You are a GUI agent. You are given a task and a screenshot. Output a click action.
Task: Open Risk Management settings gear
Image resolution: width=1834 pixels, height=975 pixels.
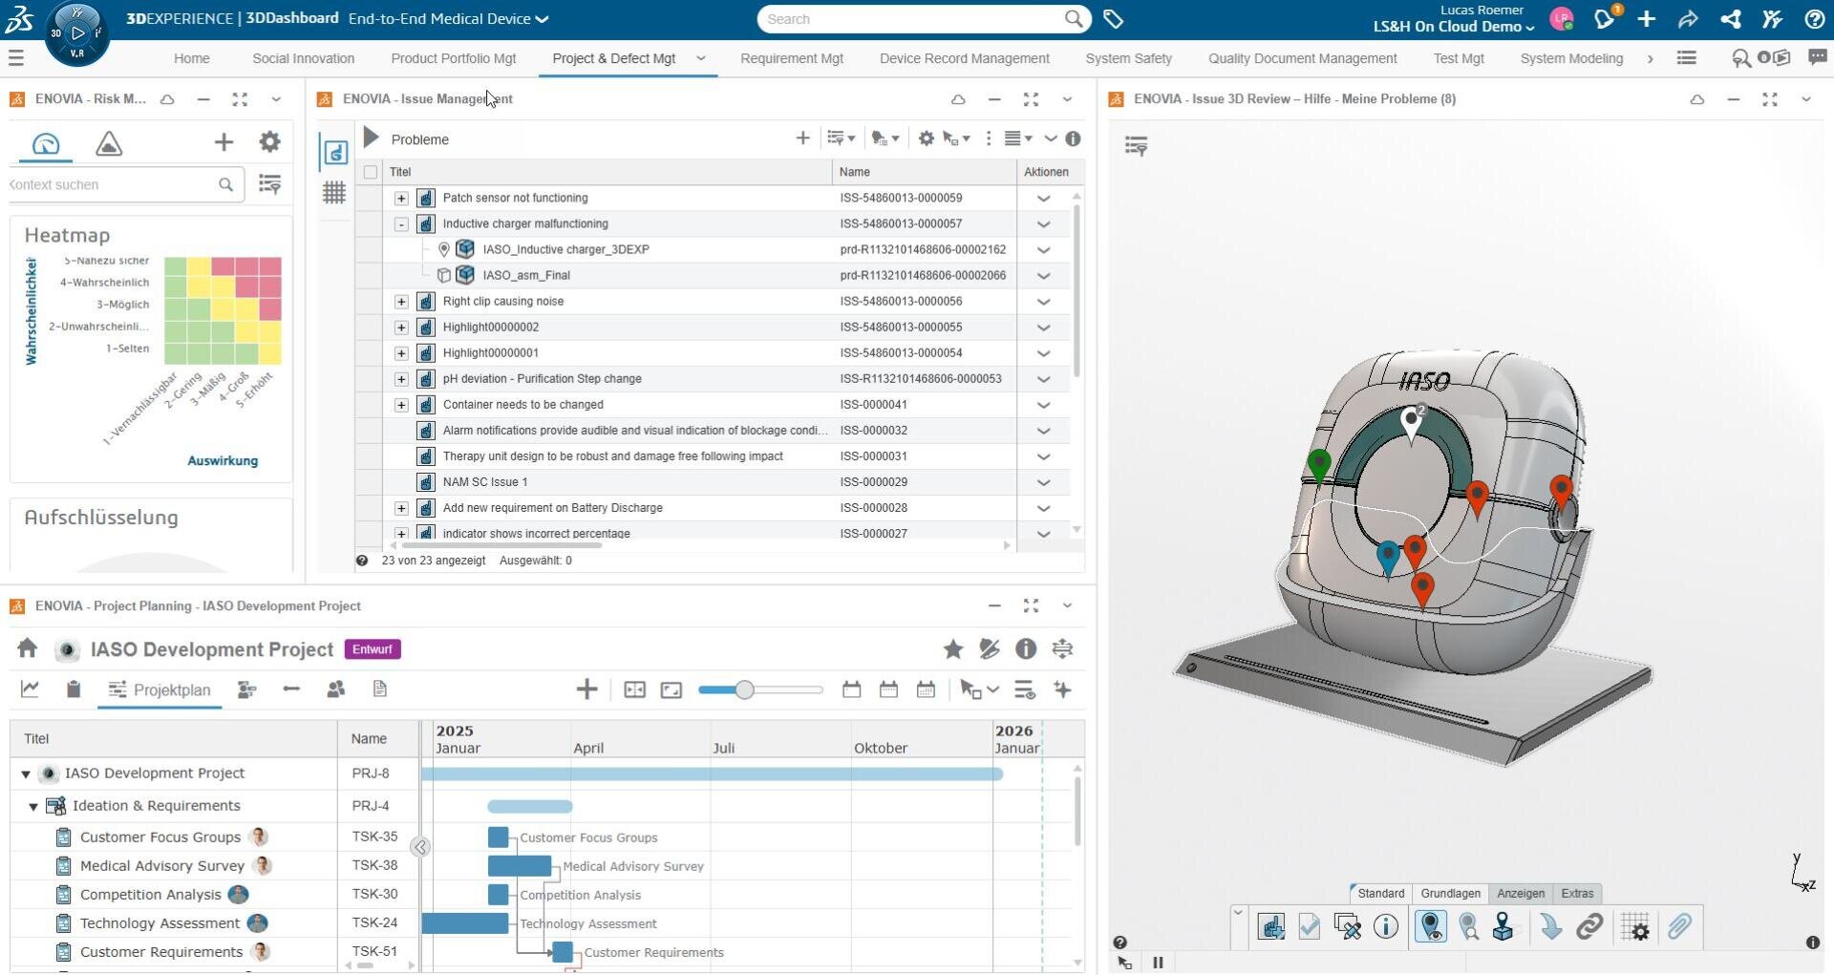click(269, 142)
